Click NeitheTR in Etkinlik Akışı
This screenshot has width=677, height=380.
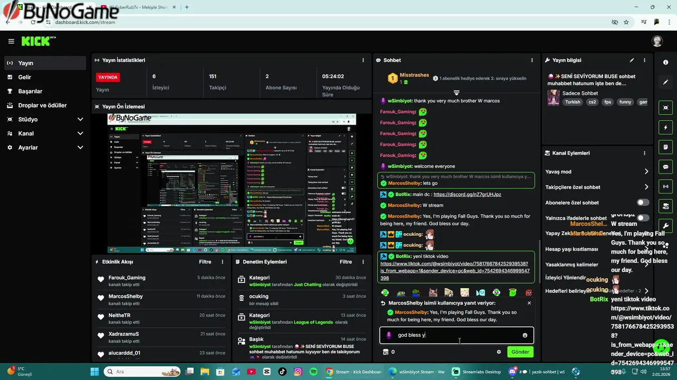coord(120,315)
